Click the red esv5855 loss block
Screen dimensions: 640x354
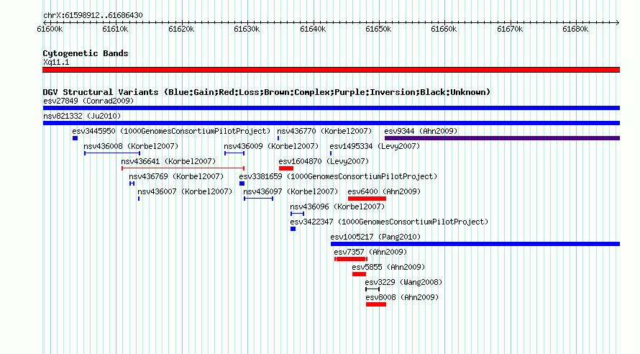[x=359, y=274]
